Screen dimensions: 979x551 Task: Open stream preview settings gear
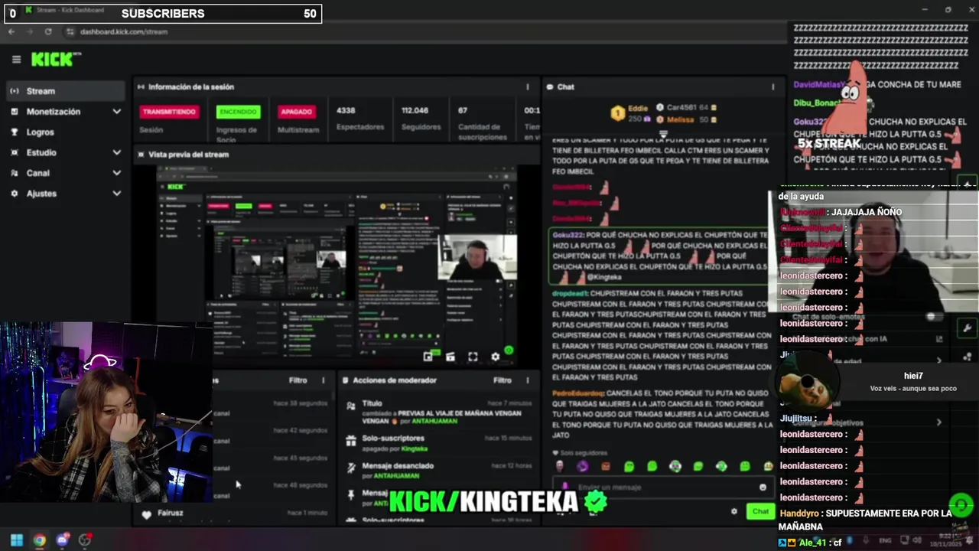coord(495,357)
